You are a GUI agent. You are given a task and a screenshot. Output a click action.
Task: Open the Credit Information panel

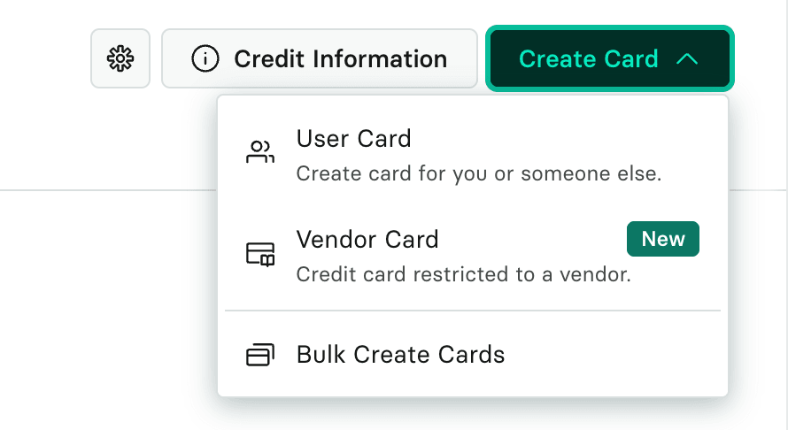(319, 59)
